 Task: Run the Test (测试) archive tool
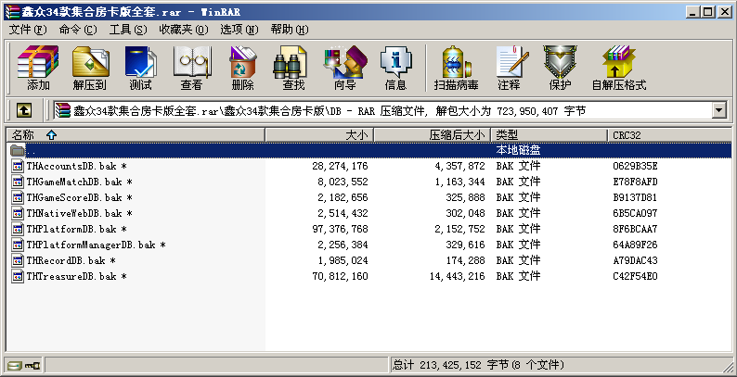click(x=140, y=69)
